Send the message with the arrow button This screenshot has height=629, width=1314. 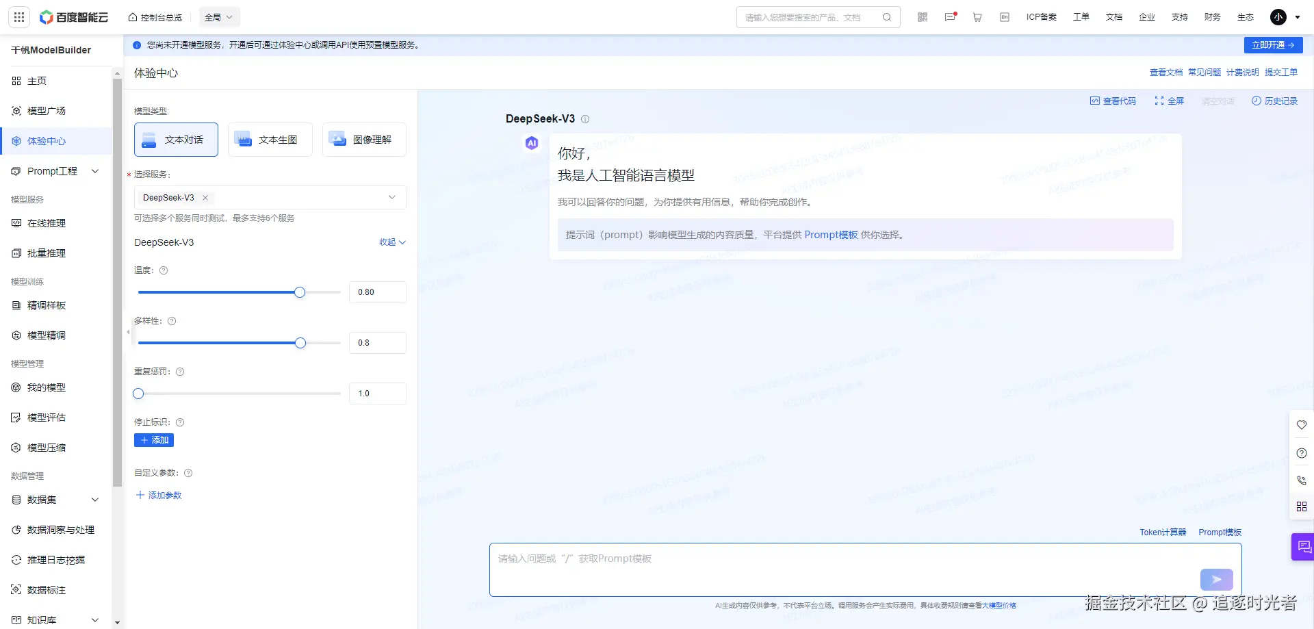[x=1216, y=580]
